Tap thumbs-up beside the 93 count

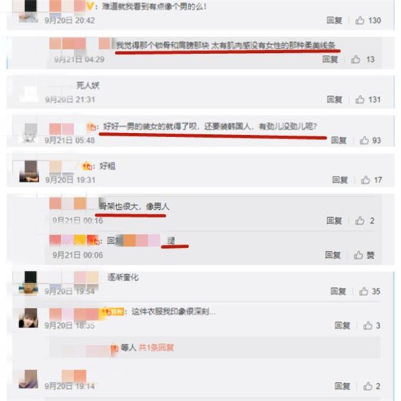point(364,140)
